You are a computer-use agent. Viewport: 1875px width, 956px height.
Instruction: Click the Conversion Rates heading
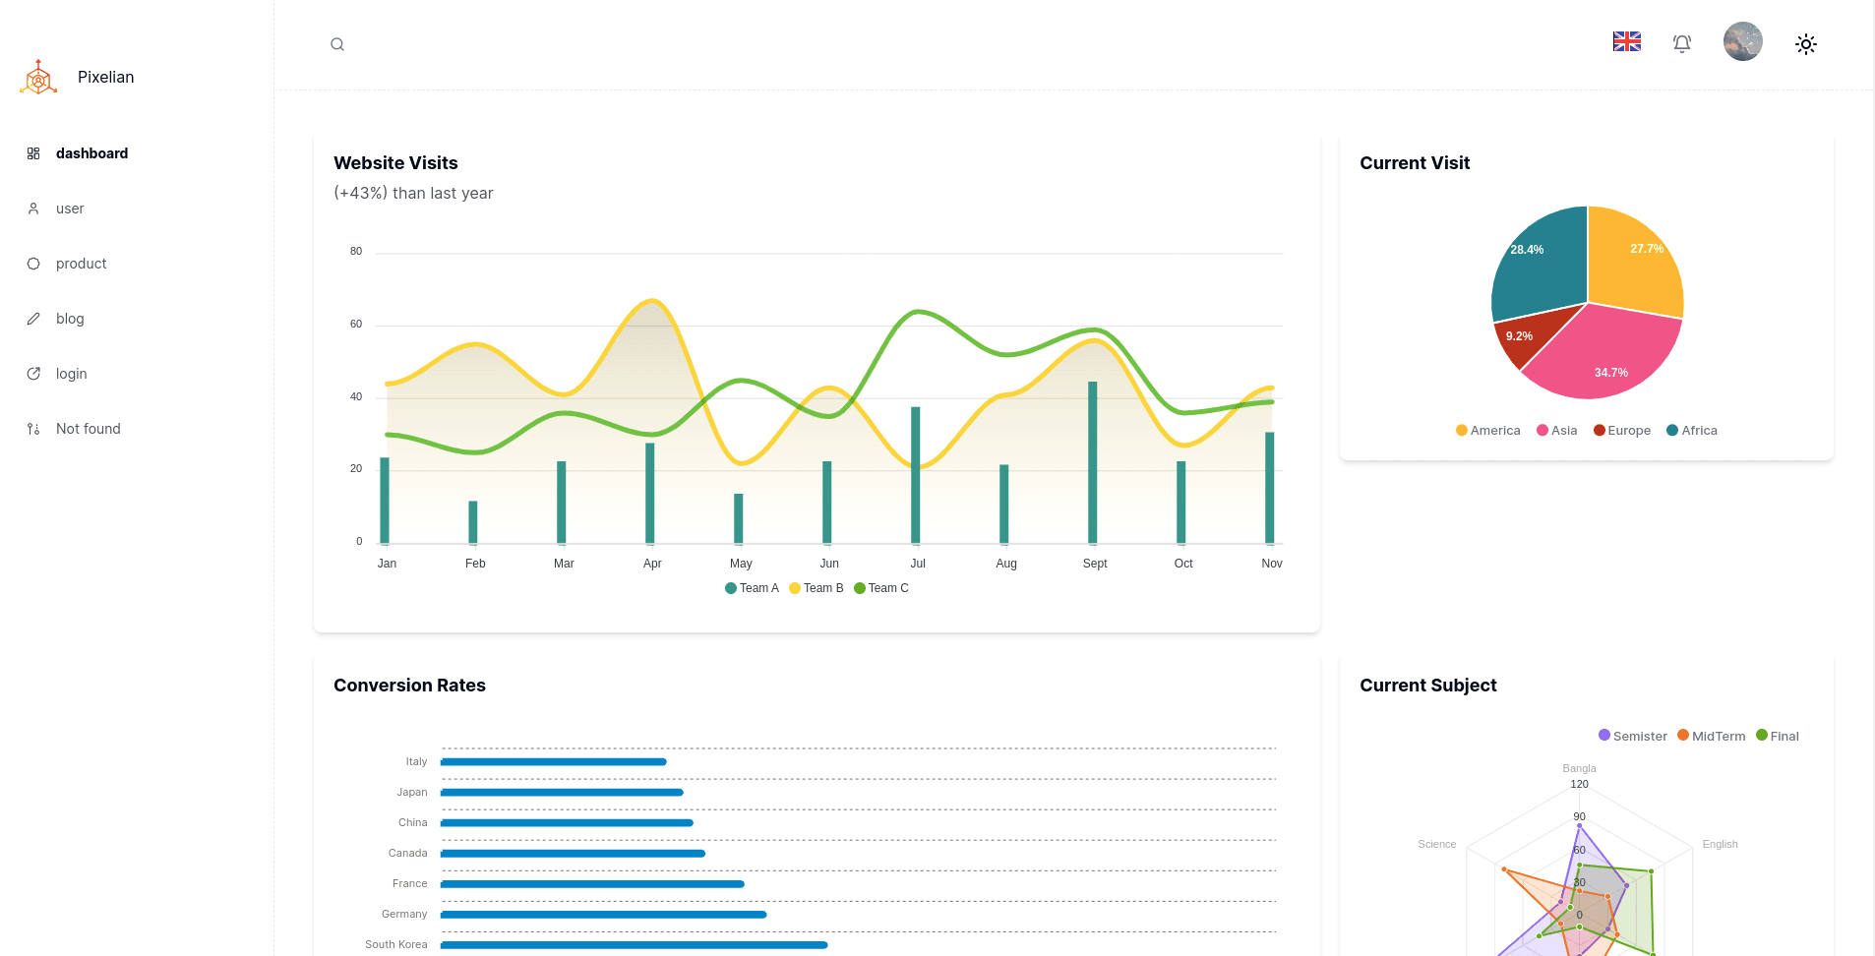[x=409, y=686]
